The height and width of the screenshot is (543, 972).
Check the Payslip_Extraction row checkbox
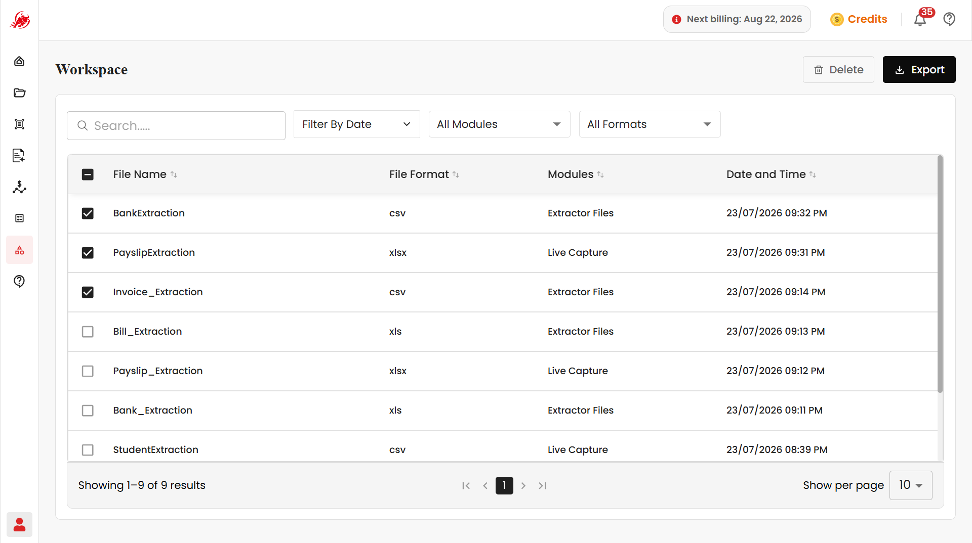(88, 371)
